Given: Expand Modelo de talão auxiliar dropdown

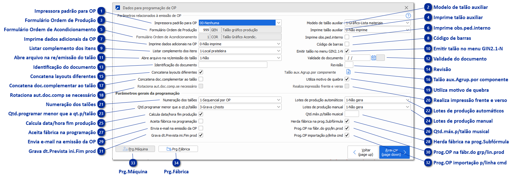Looking at the screenshot, I should click(x=407, y=23).
